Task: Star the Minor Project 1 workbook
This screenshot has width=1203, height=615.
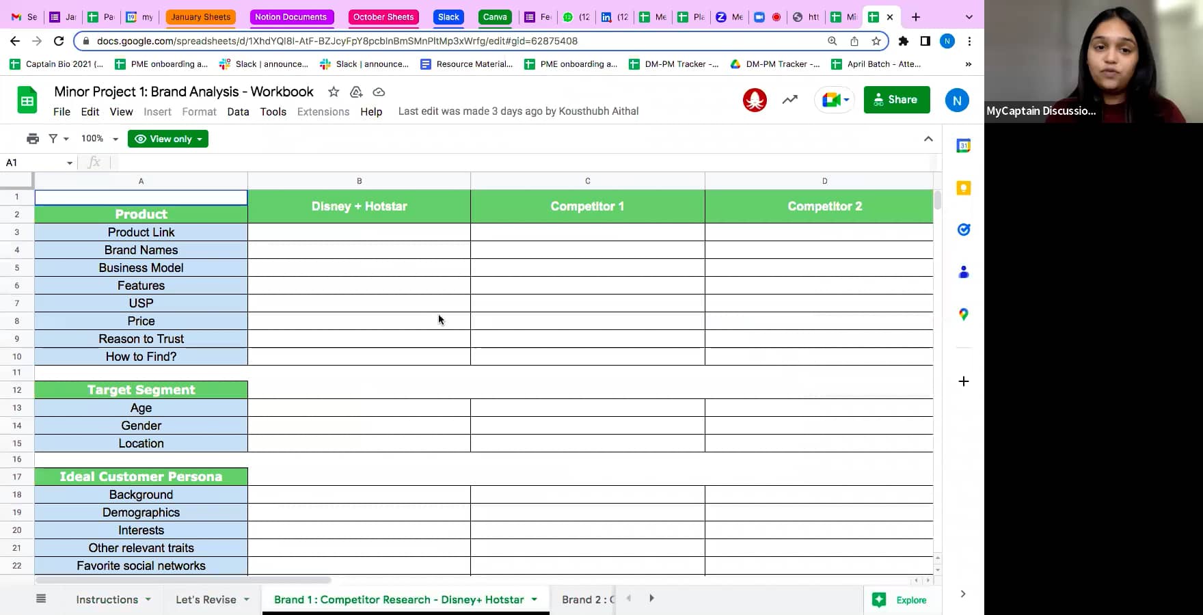Action: [x=334, y=92]
